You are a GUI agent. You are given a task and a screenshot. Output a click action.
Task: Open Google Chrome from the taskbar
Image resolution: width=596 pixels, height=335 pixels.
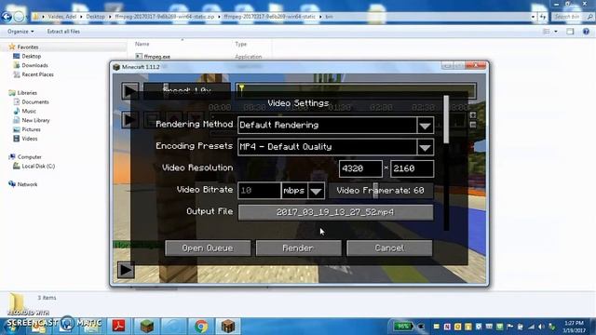coord(201,326)
